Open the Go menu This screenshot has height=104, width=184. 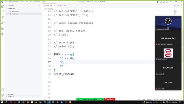27,2
